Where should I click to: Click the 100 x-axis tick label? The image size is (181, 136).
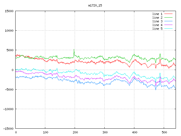point(45,132)
